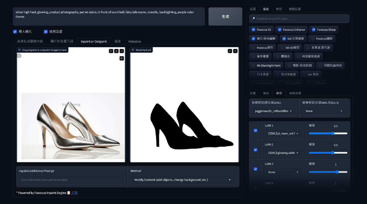Click into the main prompt text box
The width and height of the screenshot is (367, 204).
pyautogui.click(x=109, y=16)
